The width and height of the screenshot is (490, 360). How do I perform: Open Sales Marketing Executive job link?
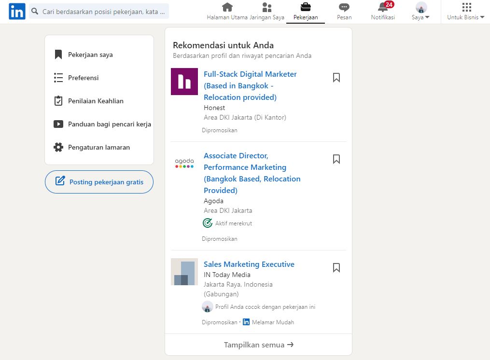tap(249, 264)
